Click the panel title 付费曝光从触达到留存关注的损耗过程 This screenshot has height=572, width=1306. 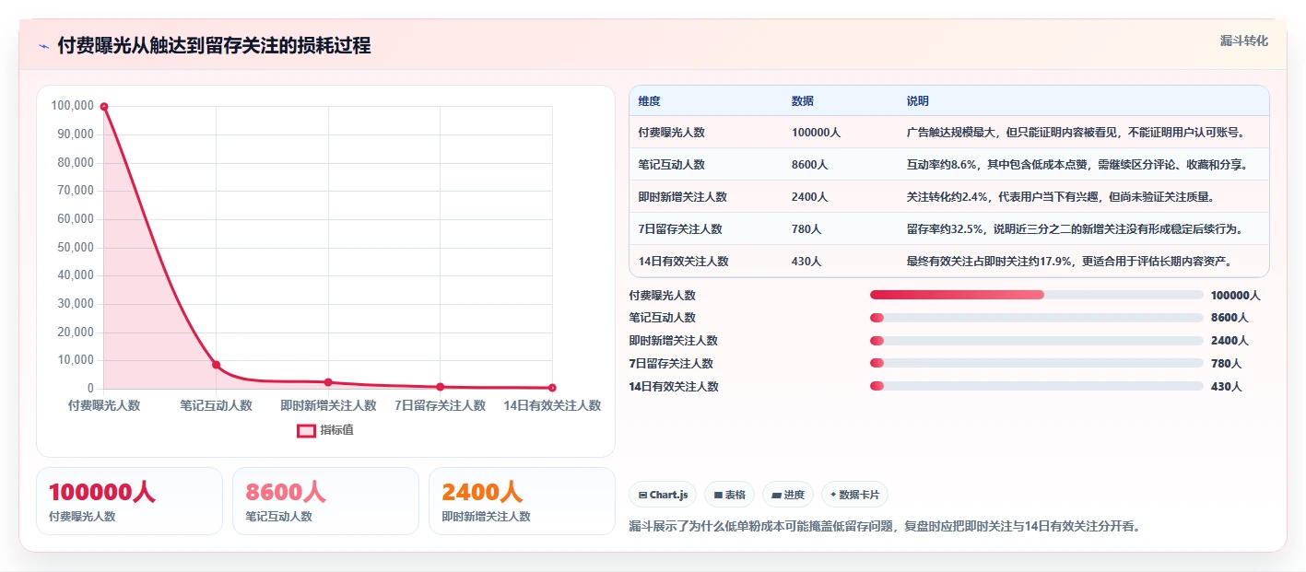pyautogui.click(x=214, y=46)
